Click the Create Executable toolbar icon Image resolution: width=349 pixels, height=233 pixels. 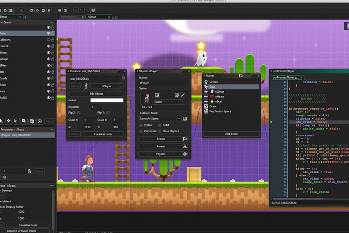[x=22, y=10]
